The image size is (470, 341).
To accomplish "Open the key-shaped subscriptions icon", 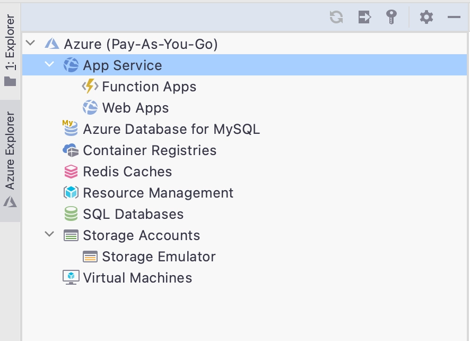I will point(391,17).
